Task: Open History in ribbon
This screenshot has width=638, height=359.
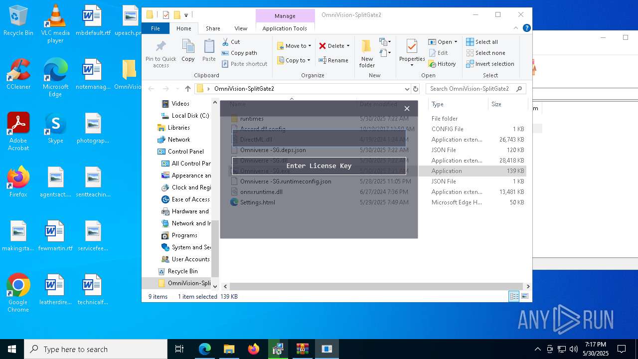Action: pyautogui.click(x=442, y=64)
